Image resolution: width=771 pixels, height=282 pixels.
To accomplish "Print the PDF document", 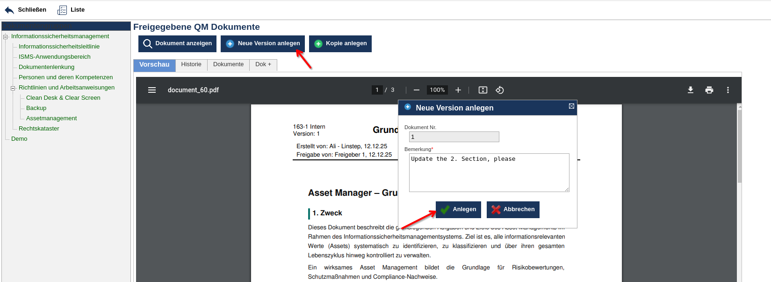I will pyautogui.click(x=709, y=90).
